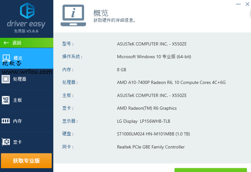Click the AMD Radeon(TM) R6 Graphics value
Viewport: 251px width, 172px height.
(147, 108)
